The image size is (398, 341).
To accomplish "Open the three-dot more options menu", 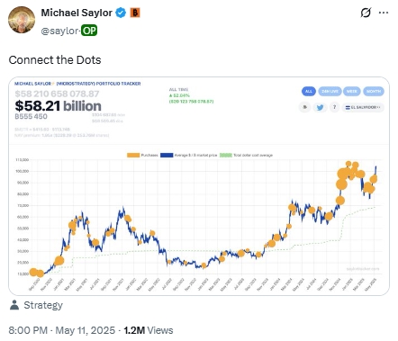I will [x=384, y=13].
